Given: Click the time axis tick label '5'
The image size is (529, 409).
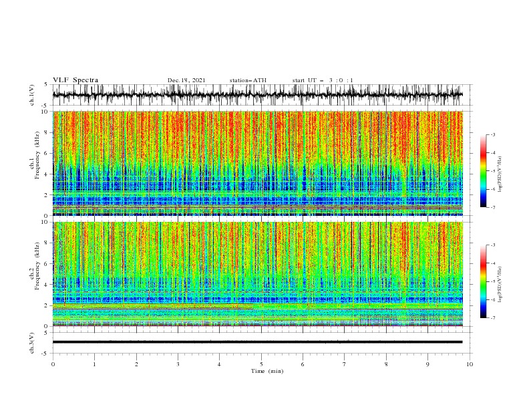Looking at the screenshot, I should [261, 364].
